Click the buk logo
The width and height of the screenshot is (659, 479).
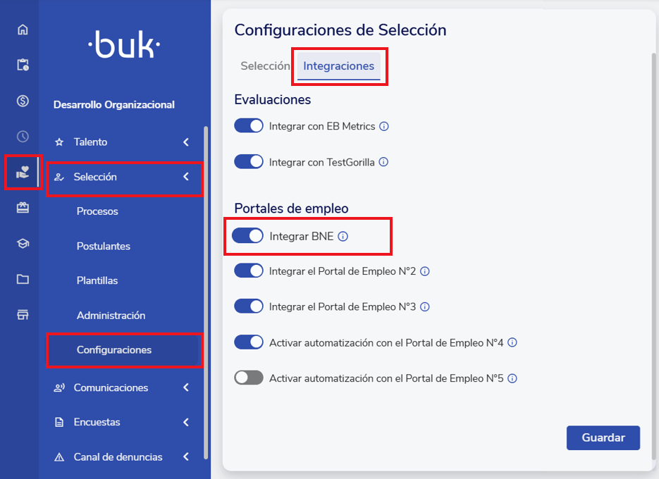click(x=124, y=46)
